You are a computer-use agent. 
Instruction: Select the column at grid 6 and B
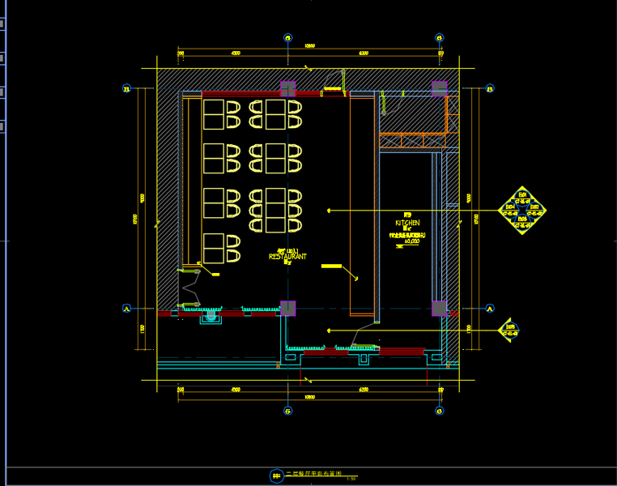point(439,89)
